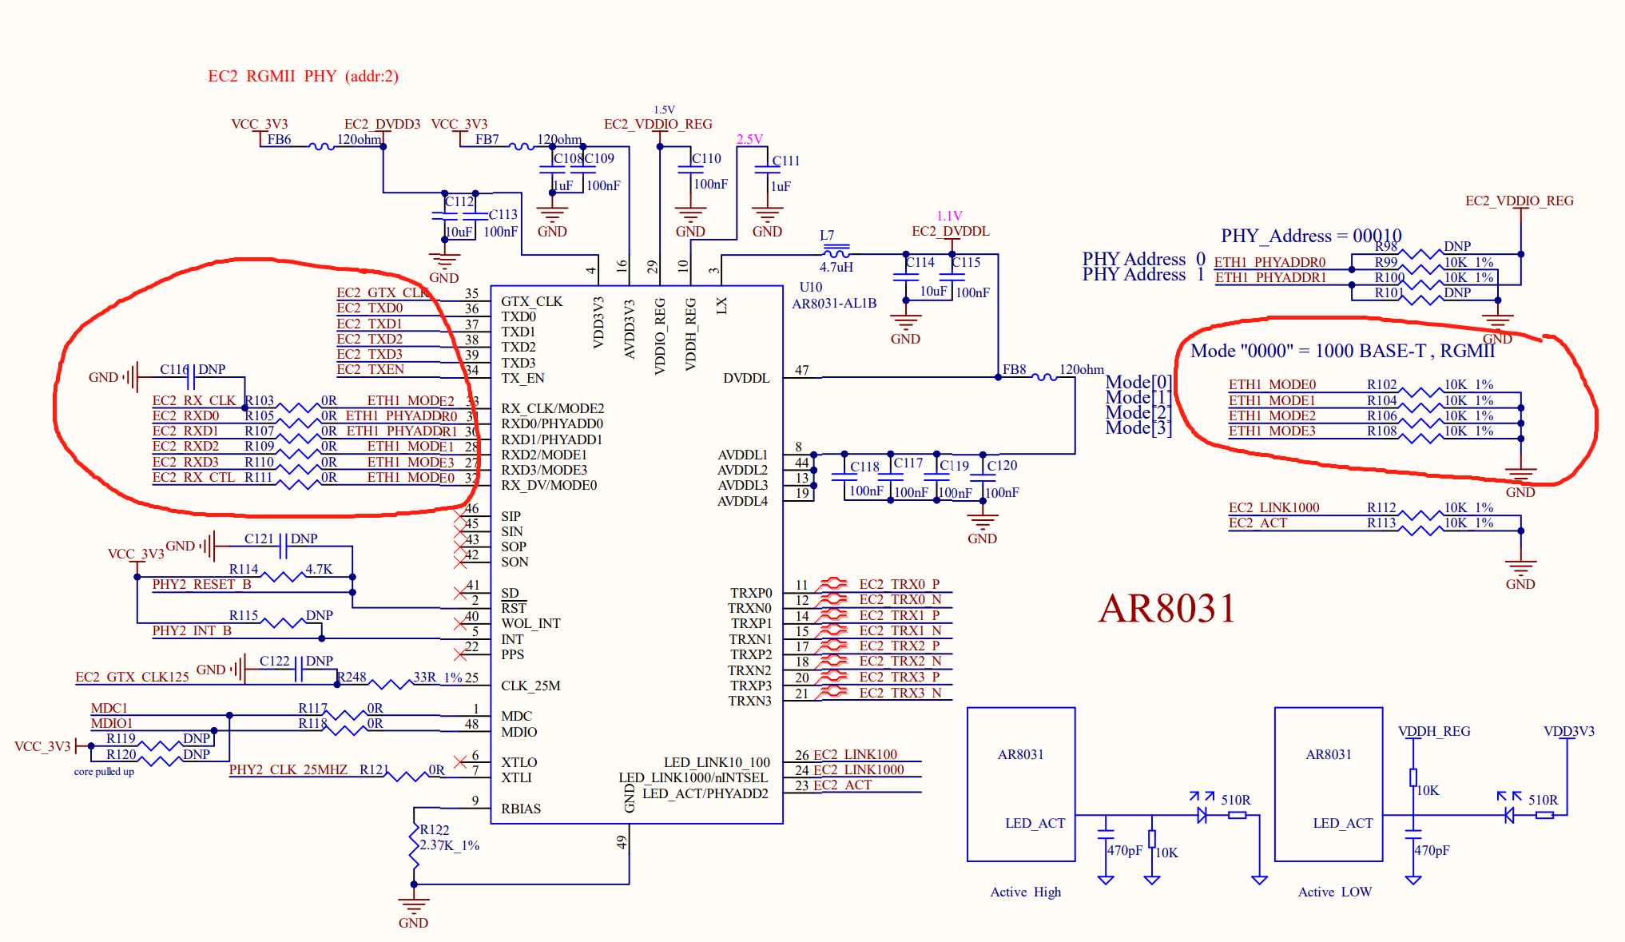1625x942 pixels.
Task: Click the "EC2_DVDD3" net label
Action: (382, 124)
